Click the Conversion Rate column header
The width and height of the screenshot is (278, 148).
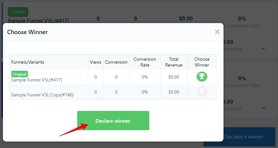145,62
